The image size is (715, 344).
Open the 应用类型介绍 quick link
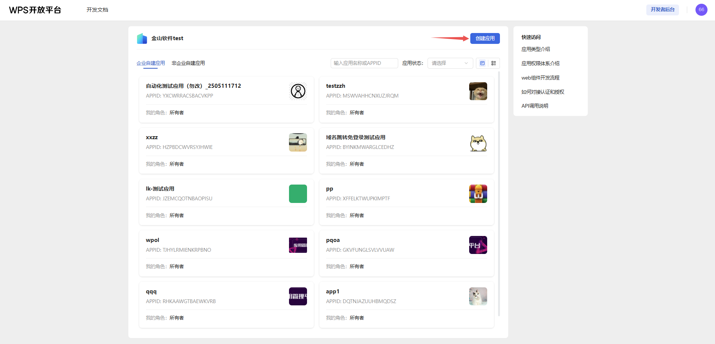click(536, 49)
